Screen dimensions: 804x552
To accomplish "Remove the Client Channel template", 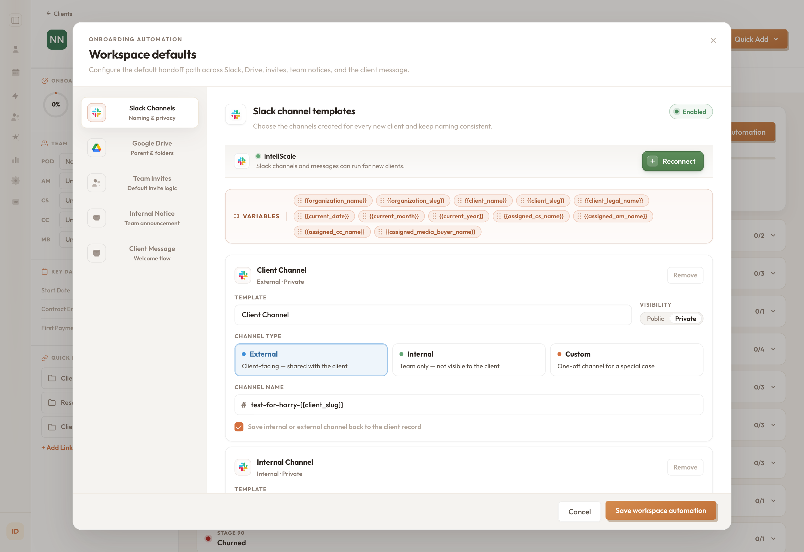I will pos(685,275).
